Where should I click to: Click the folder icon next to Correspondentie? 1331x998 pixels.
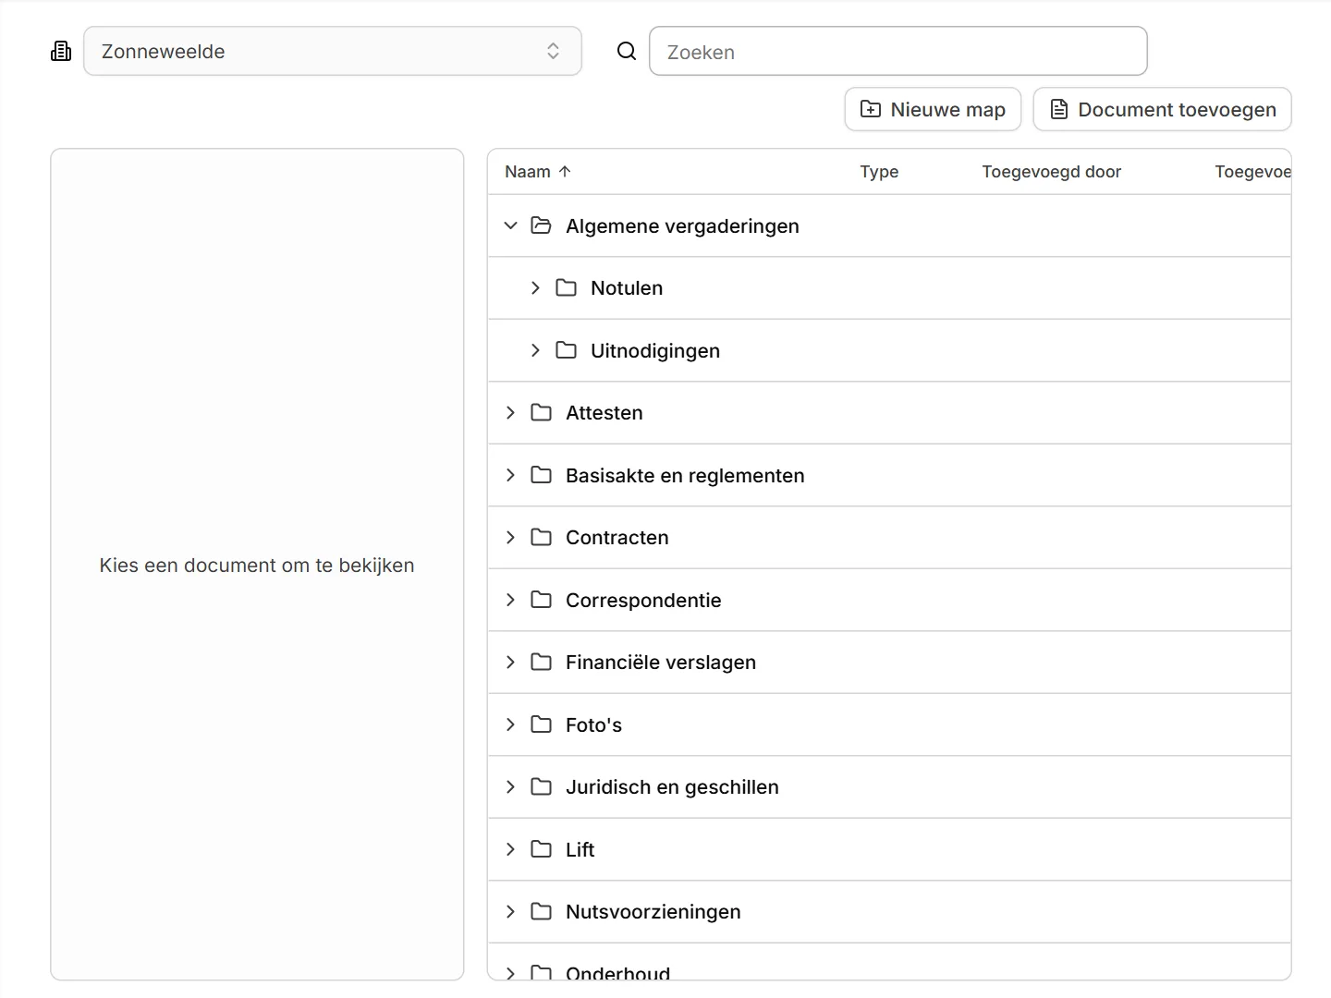point(541,600)
